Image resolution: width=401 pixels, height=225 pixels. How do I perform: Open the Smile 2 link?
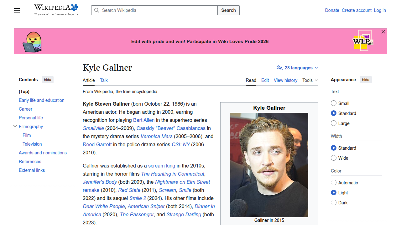138,198
